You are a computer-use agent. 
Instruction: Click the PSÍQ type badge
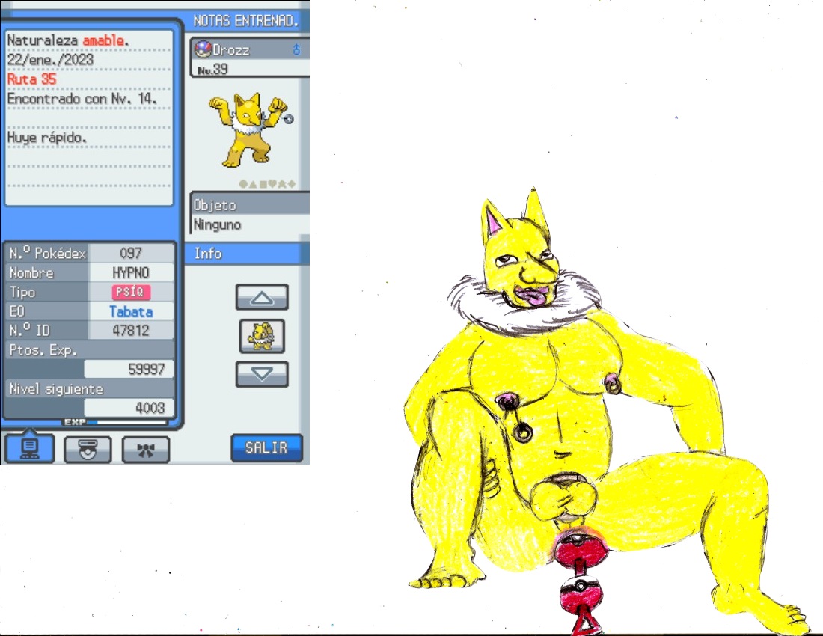tap(130, 292)
